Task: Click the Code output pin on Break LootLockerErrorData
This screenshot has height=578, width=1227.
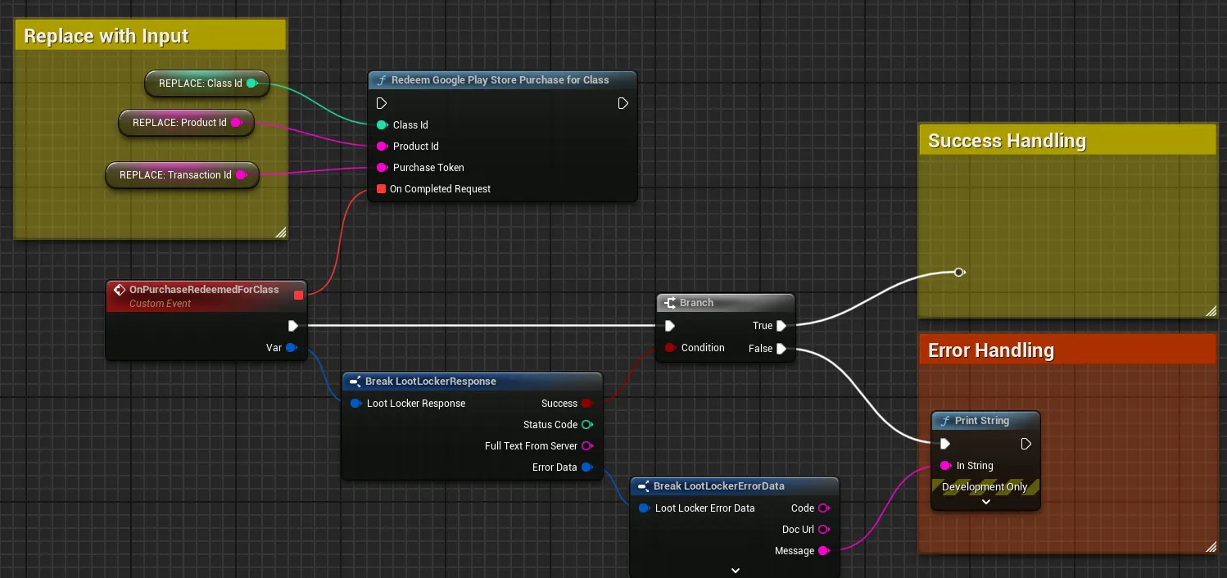Action: point(824,508)
